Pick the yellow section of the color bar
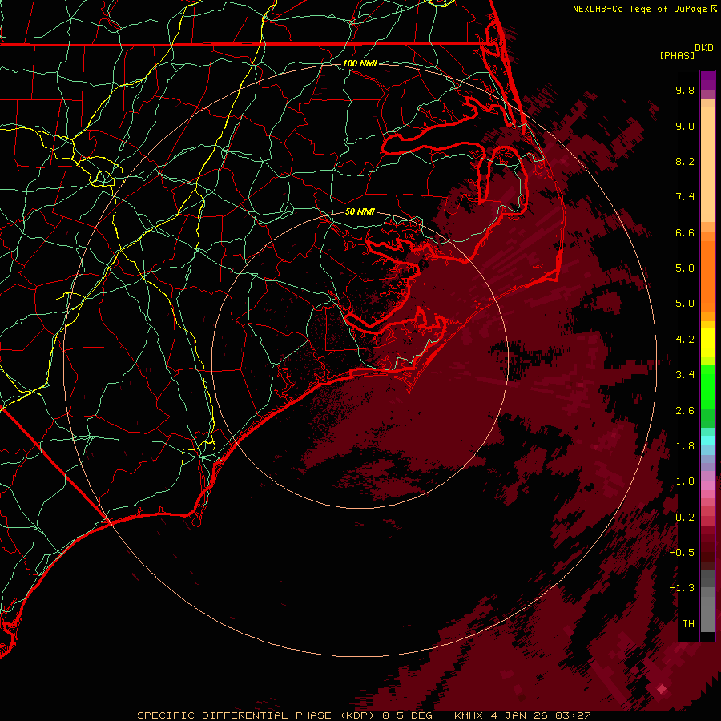The width and height of the screenshot is (721, 721). [x=707, y=343]
